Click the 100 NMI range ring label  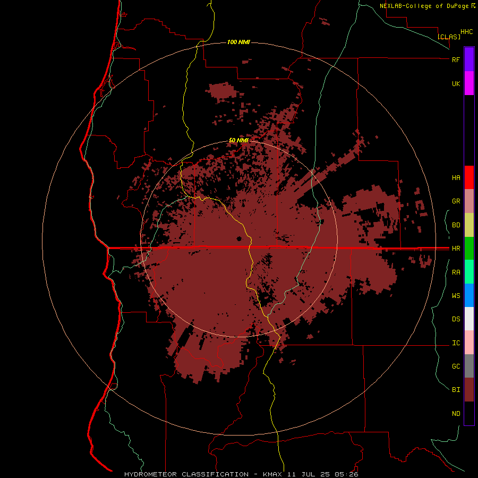238,42
